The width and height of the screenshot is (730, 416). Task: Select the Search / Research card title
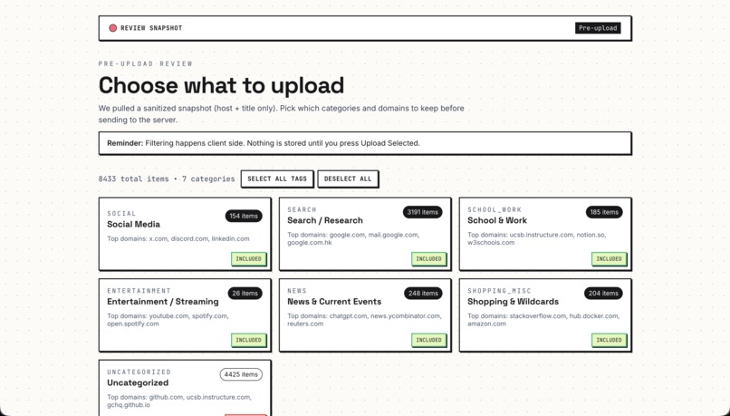click(x=325, y=220)
